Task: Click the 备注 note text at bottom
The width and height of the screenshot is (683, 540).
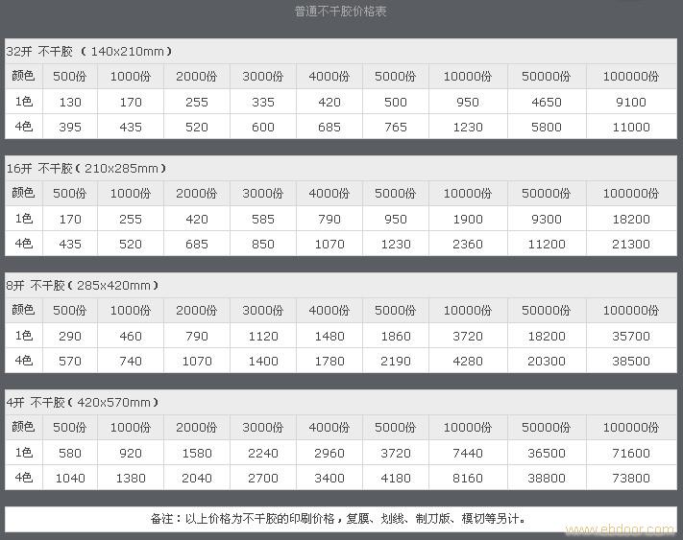Action: pyautogui.click(x=340, y=518)
